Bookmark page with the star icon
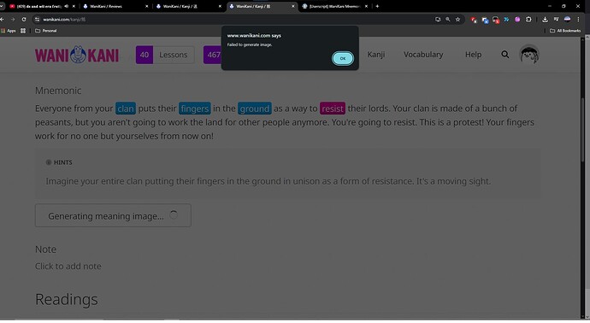Viewport: 590px width, 323px height. [x=458, y=20]
